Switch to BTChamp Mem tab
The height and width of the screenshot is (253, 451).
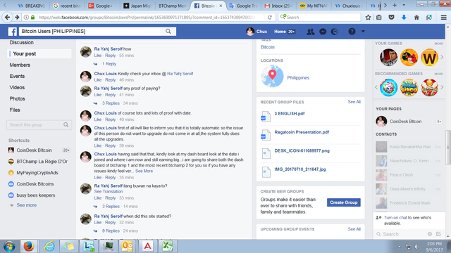172,6
